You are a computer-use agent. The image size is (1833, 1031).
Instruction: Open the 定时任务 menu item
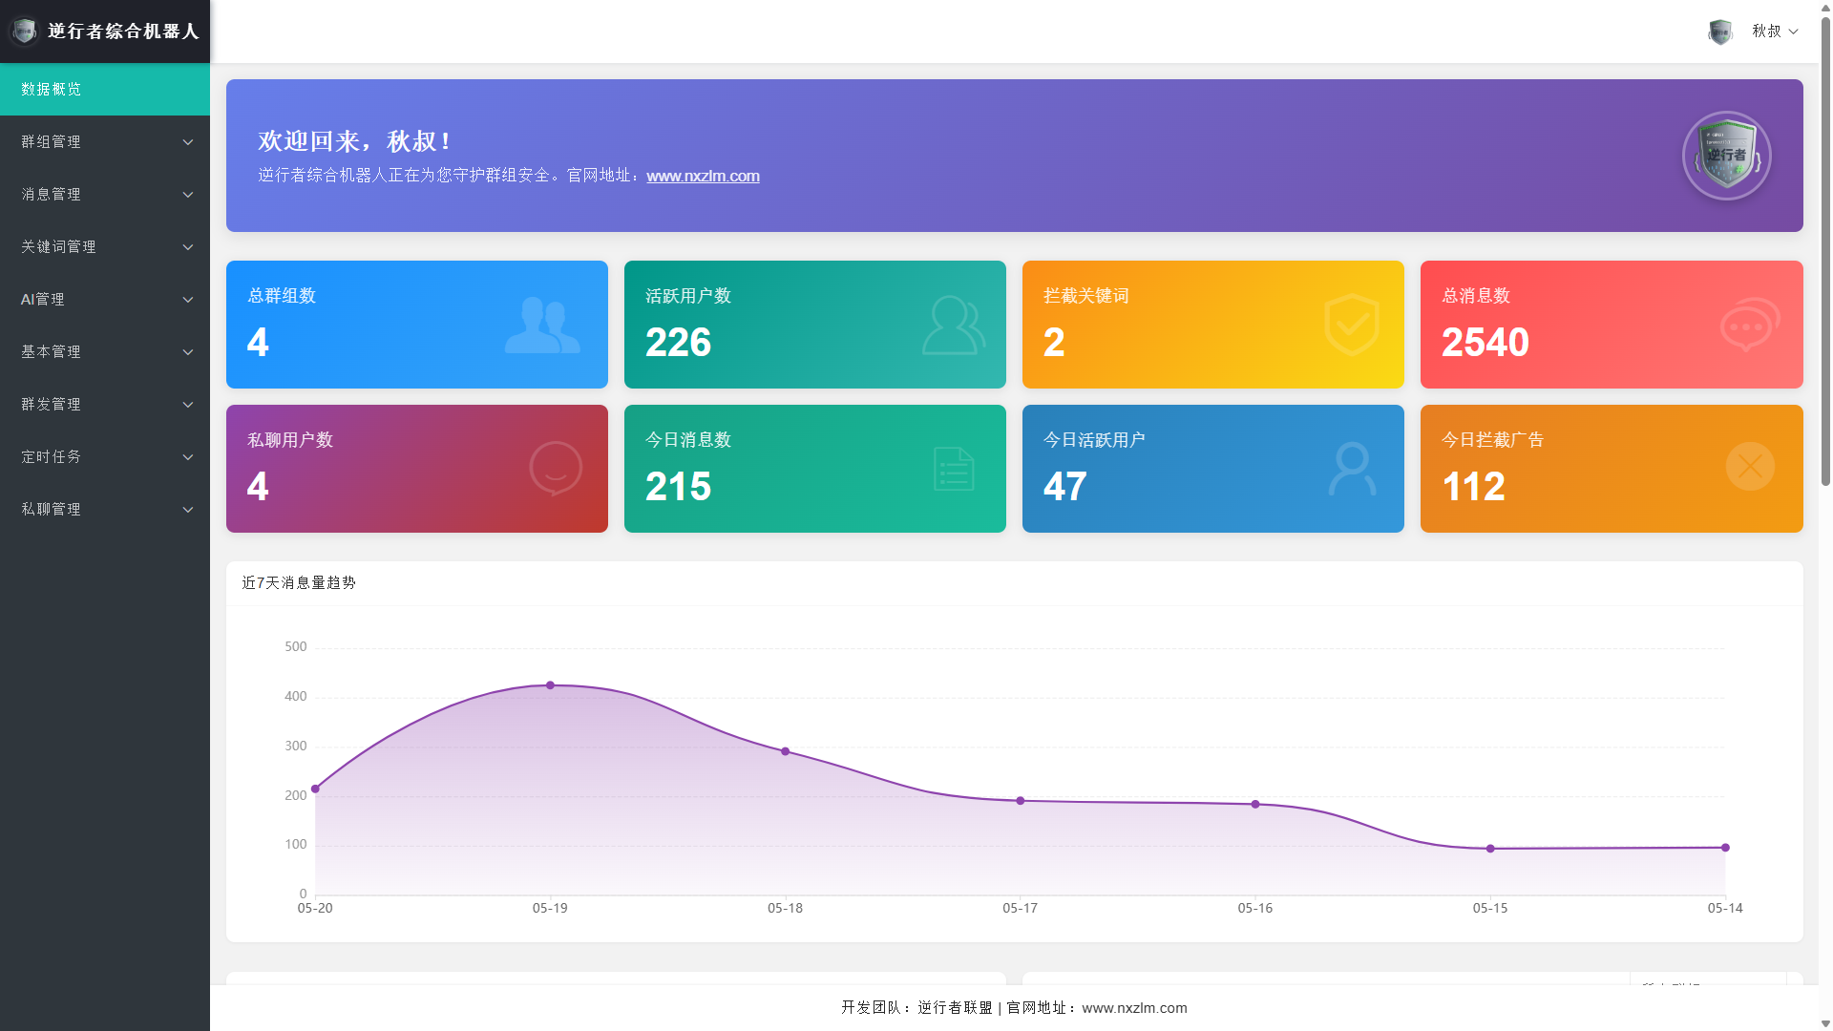click(x=105, y=456)
